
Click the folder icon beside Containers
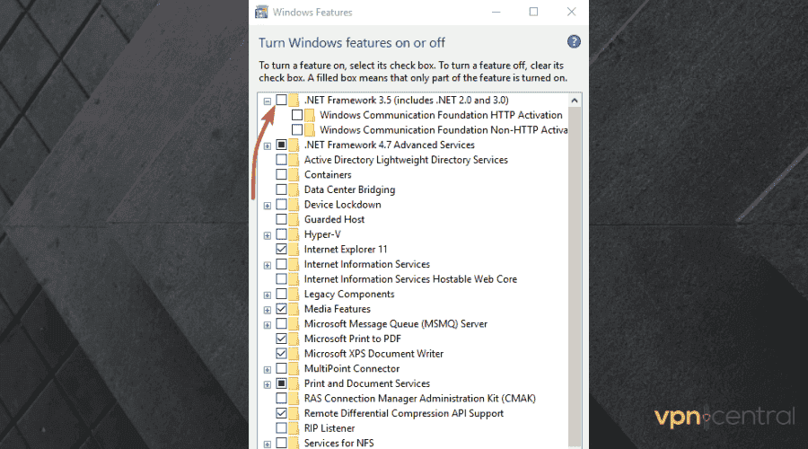[x=294, y=175]
